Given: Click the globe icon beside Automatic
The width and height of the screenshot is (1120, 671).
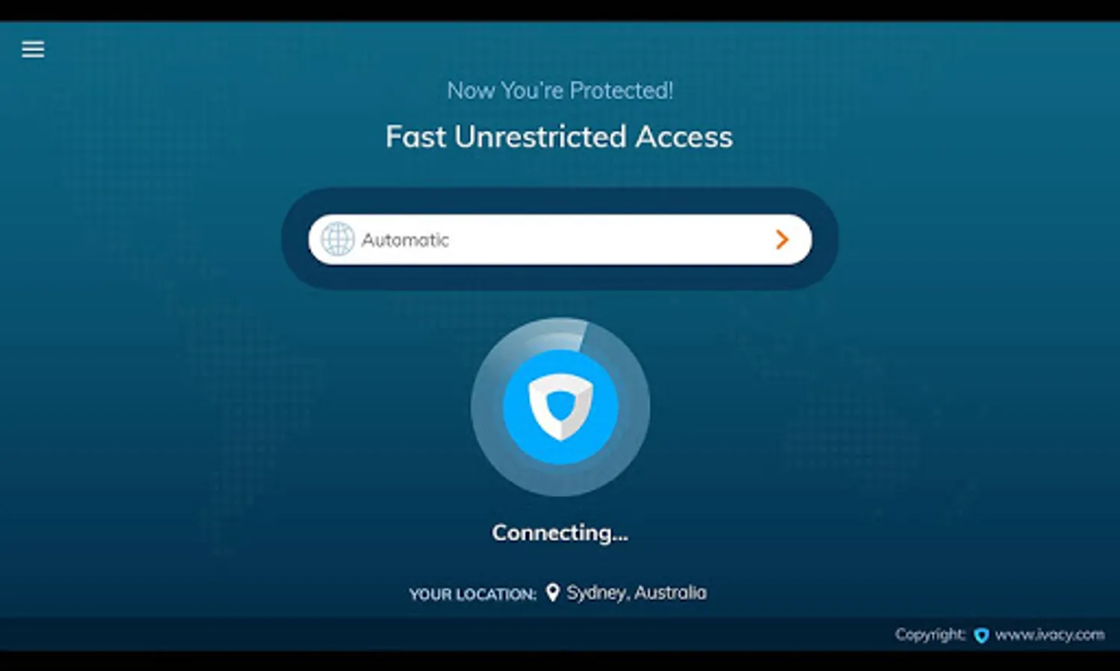Looking at the screenshot, I should click(337, 239).
